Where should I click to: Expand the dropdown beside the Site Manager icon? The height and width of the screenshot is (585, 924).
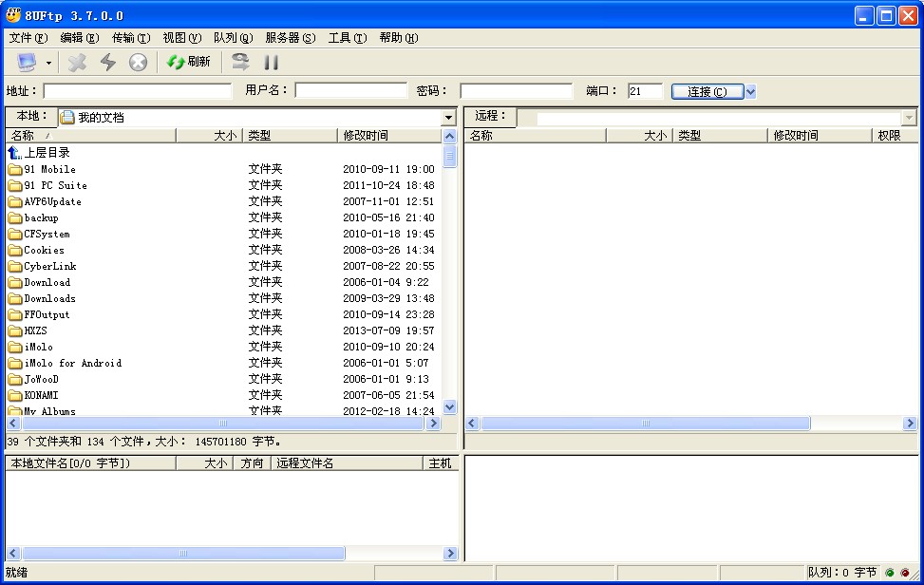tap(48, 61)
